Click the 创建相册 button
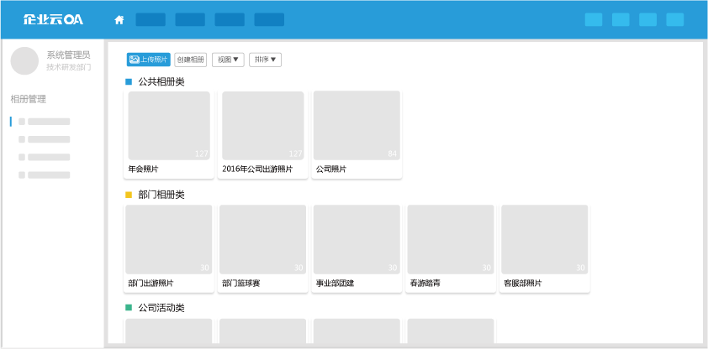The height and width of the screenshot is (349, 708). (190, 60)
